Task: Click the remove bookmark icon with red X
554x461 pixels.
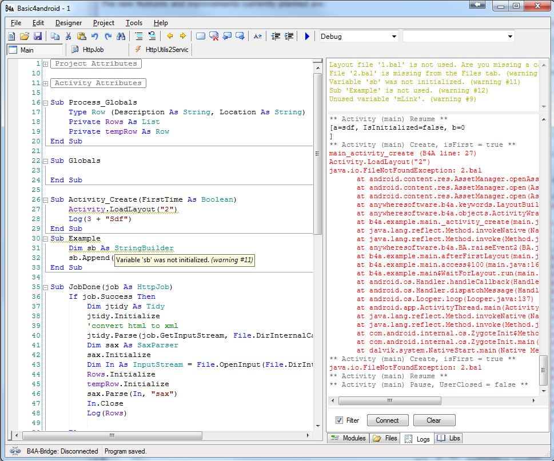Action: pyautogui.click(x=214, y=37)
